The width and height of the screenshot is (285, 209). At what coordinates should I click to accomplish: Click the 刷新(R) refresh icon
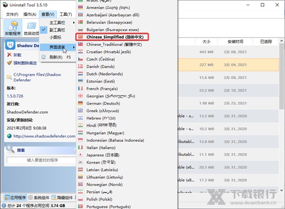pos(44,57)
